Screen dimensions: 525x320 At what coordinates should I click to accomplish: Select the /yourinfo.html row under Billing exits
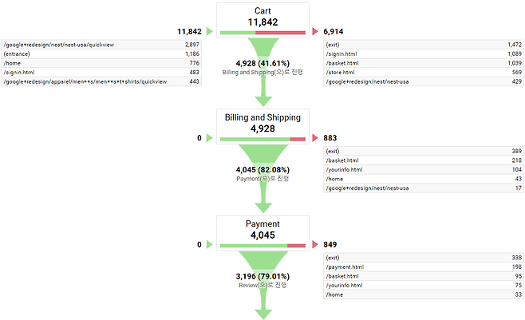pos(424,170)
